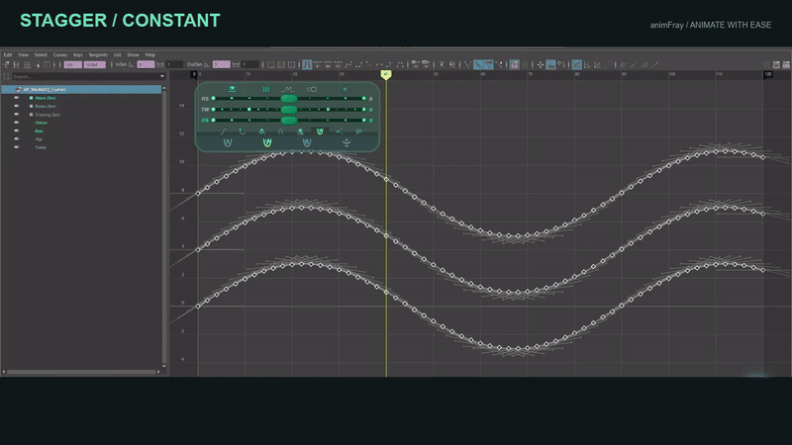The width and height of the screenshot is (792, 445).
Task: Select the Mid curve row
Action: coord(39,139)
